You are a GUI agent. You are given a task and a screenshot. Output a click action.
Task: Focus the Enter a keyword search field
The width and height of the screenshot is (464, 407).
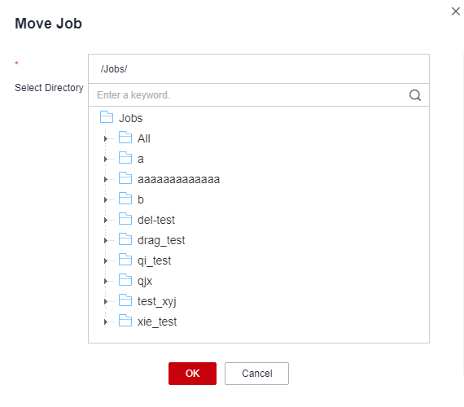248,95
